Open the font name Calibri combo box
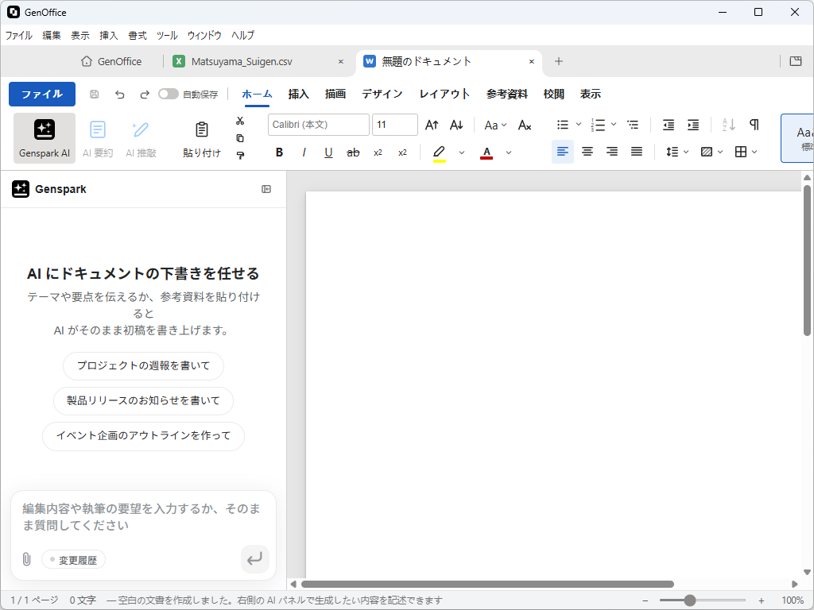This screenshot has height=610, width=814. pos(318,125)
